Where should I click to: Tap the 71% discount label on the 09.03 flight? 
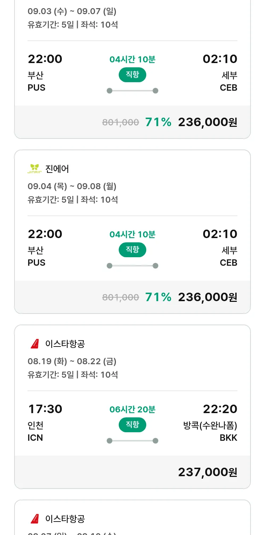point(158,122)
